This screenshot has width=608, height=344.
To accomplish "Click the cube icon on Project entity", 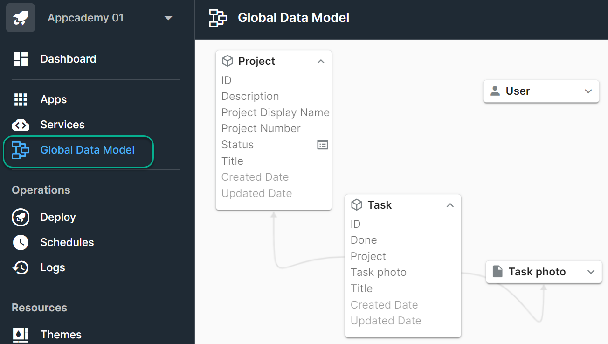I will [x=227, y=61].
